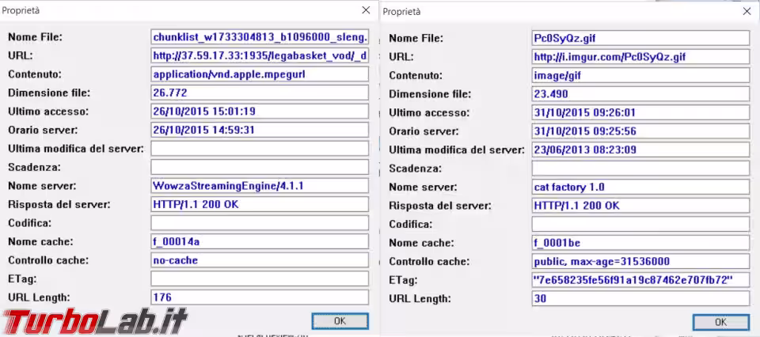760x337 pixels.
Task: Click Risposta del server field in left dialog
Action: pyautogui.click(x=260, y=204)
